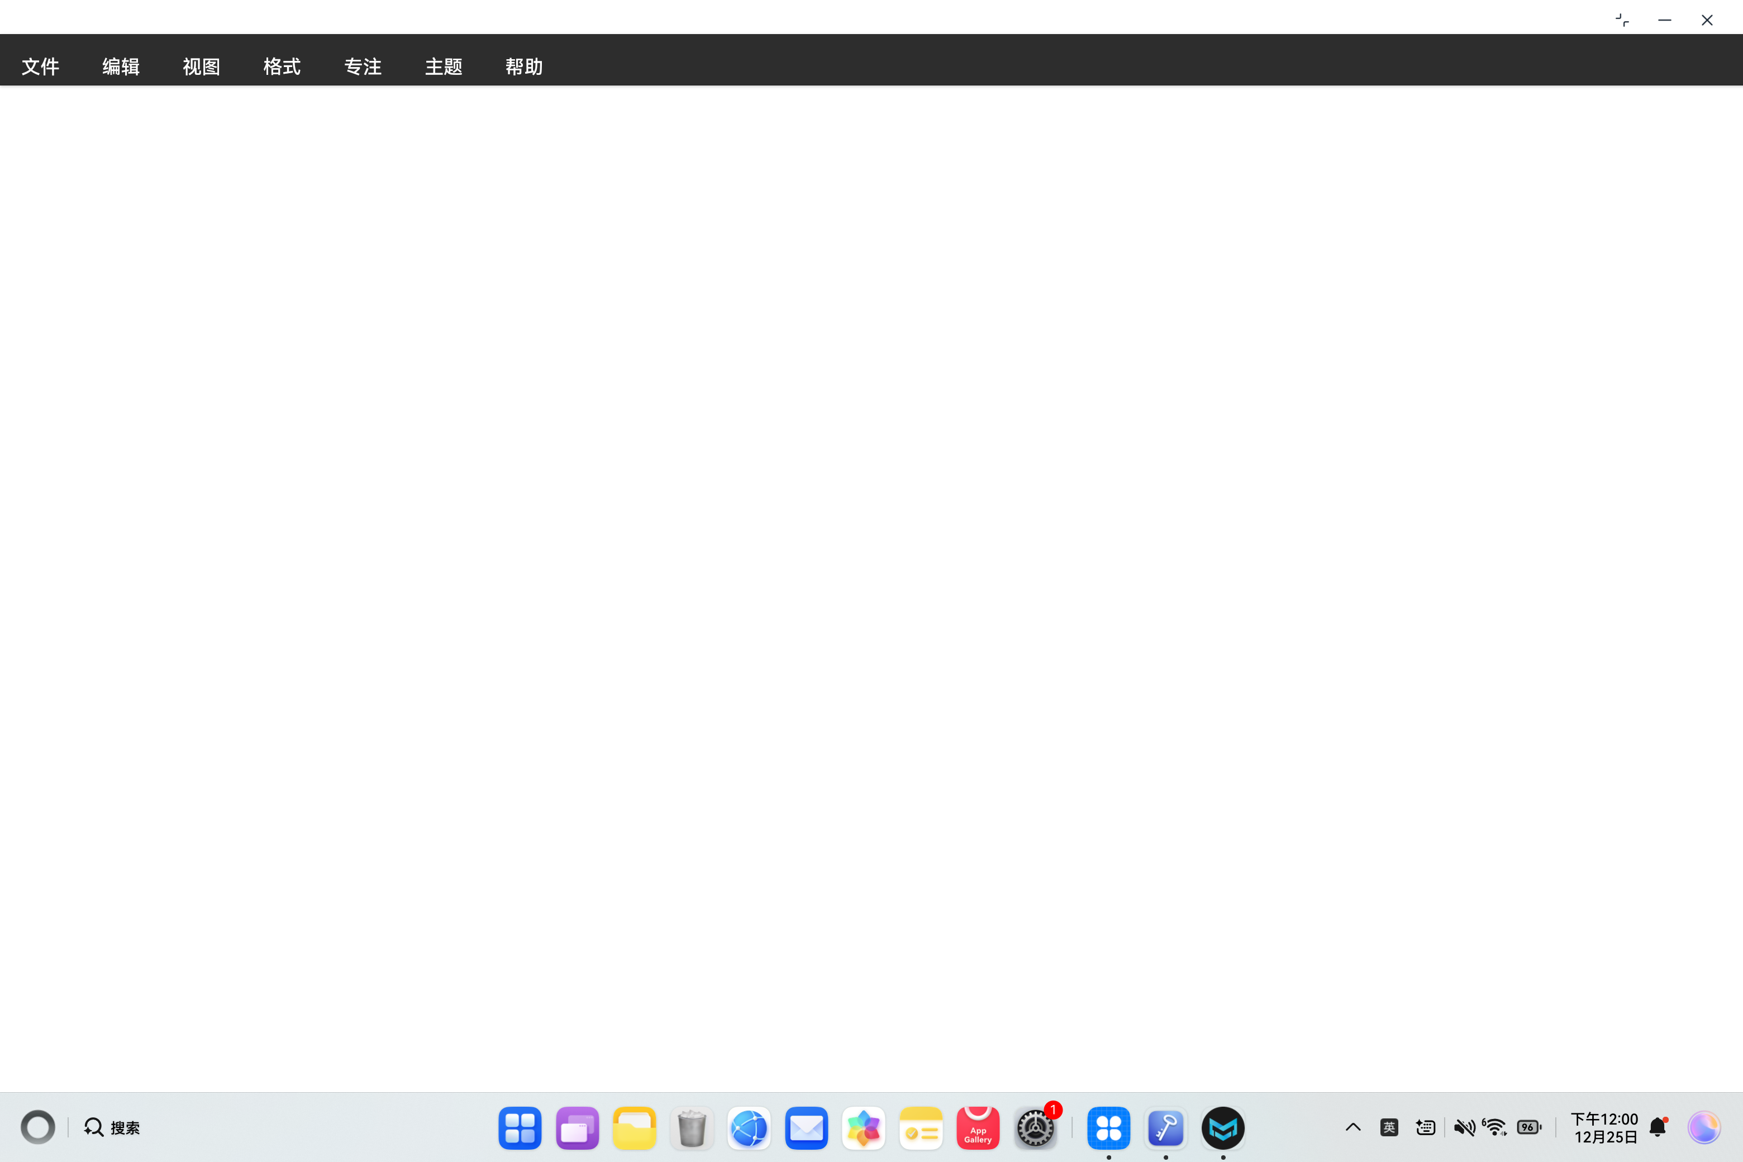Open the App Gallery icon in dock

tap(978, 1128)
